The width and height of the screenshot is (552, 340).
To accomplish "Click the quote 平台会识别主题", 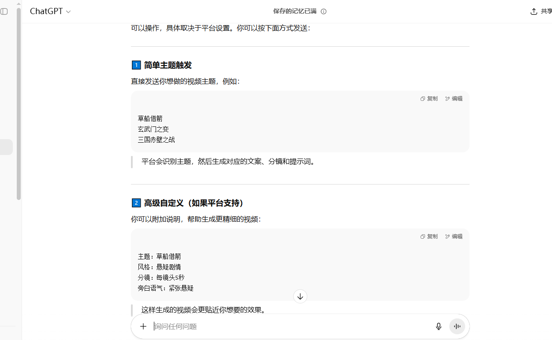I will point(229,162).
